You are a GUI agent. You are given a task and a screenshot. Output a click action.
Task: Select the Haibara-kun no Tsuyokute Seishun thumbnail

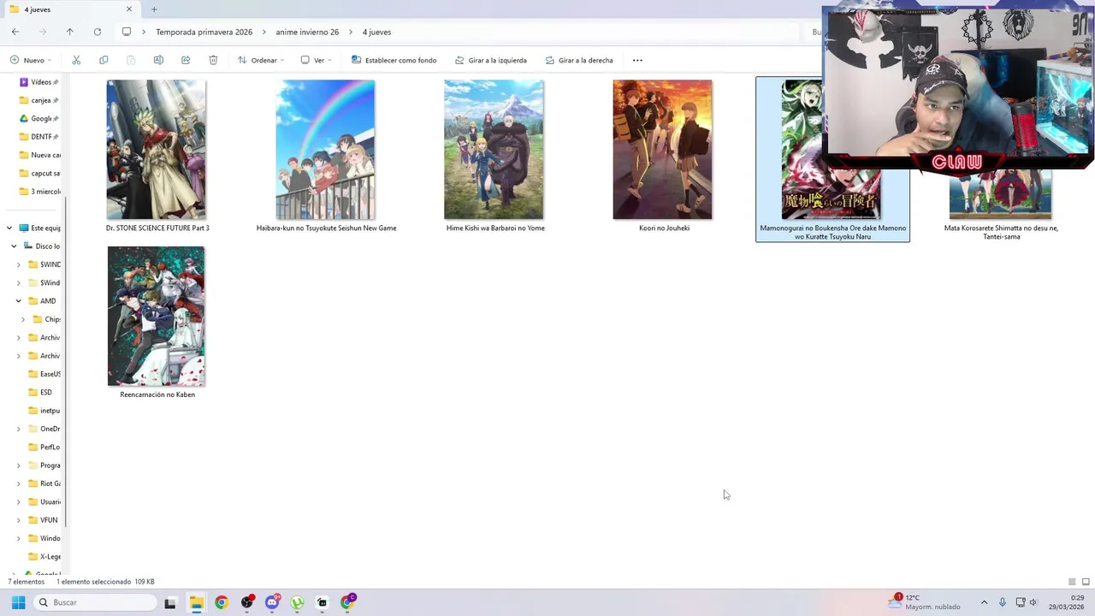tap(325, 150)
